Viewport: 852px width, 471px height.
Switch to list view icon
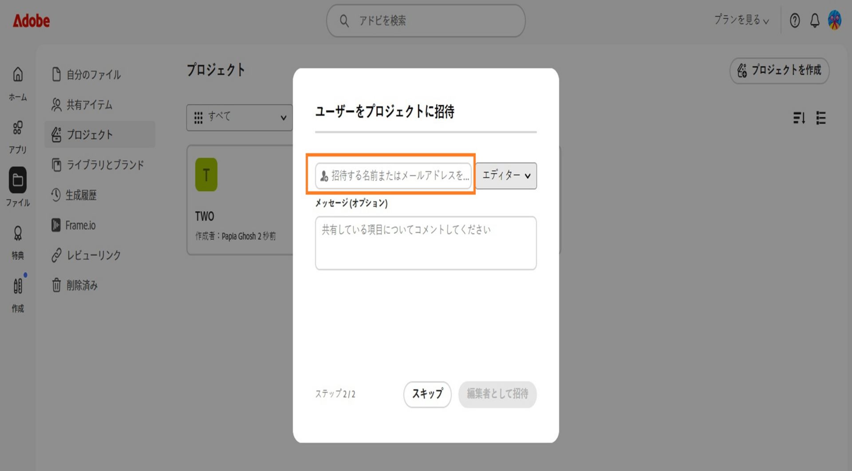point(821,118)
